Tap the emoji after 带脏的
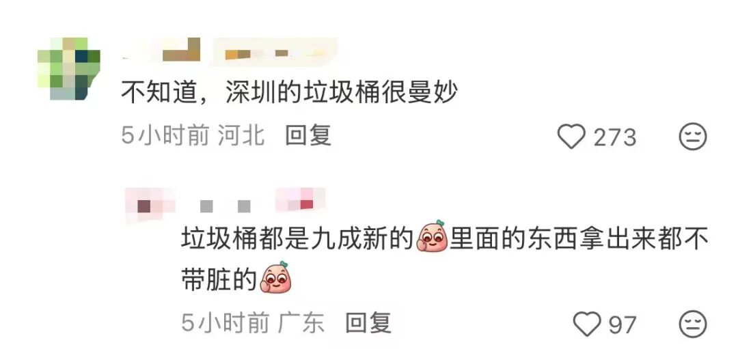738x349 pixels. point(276,277)
